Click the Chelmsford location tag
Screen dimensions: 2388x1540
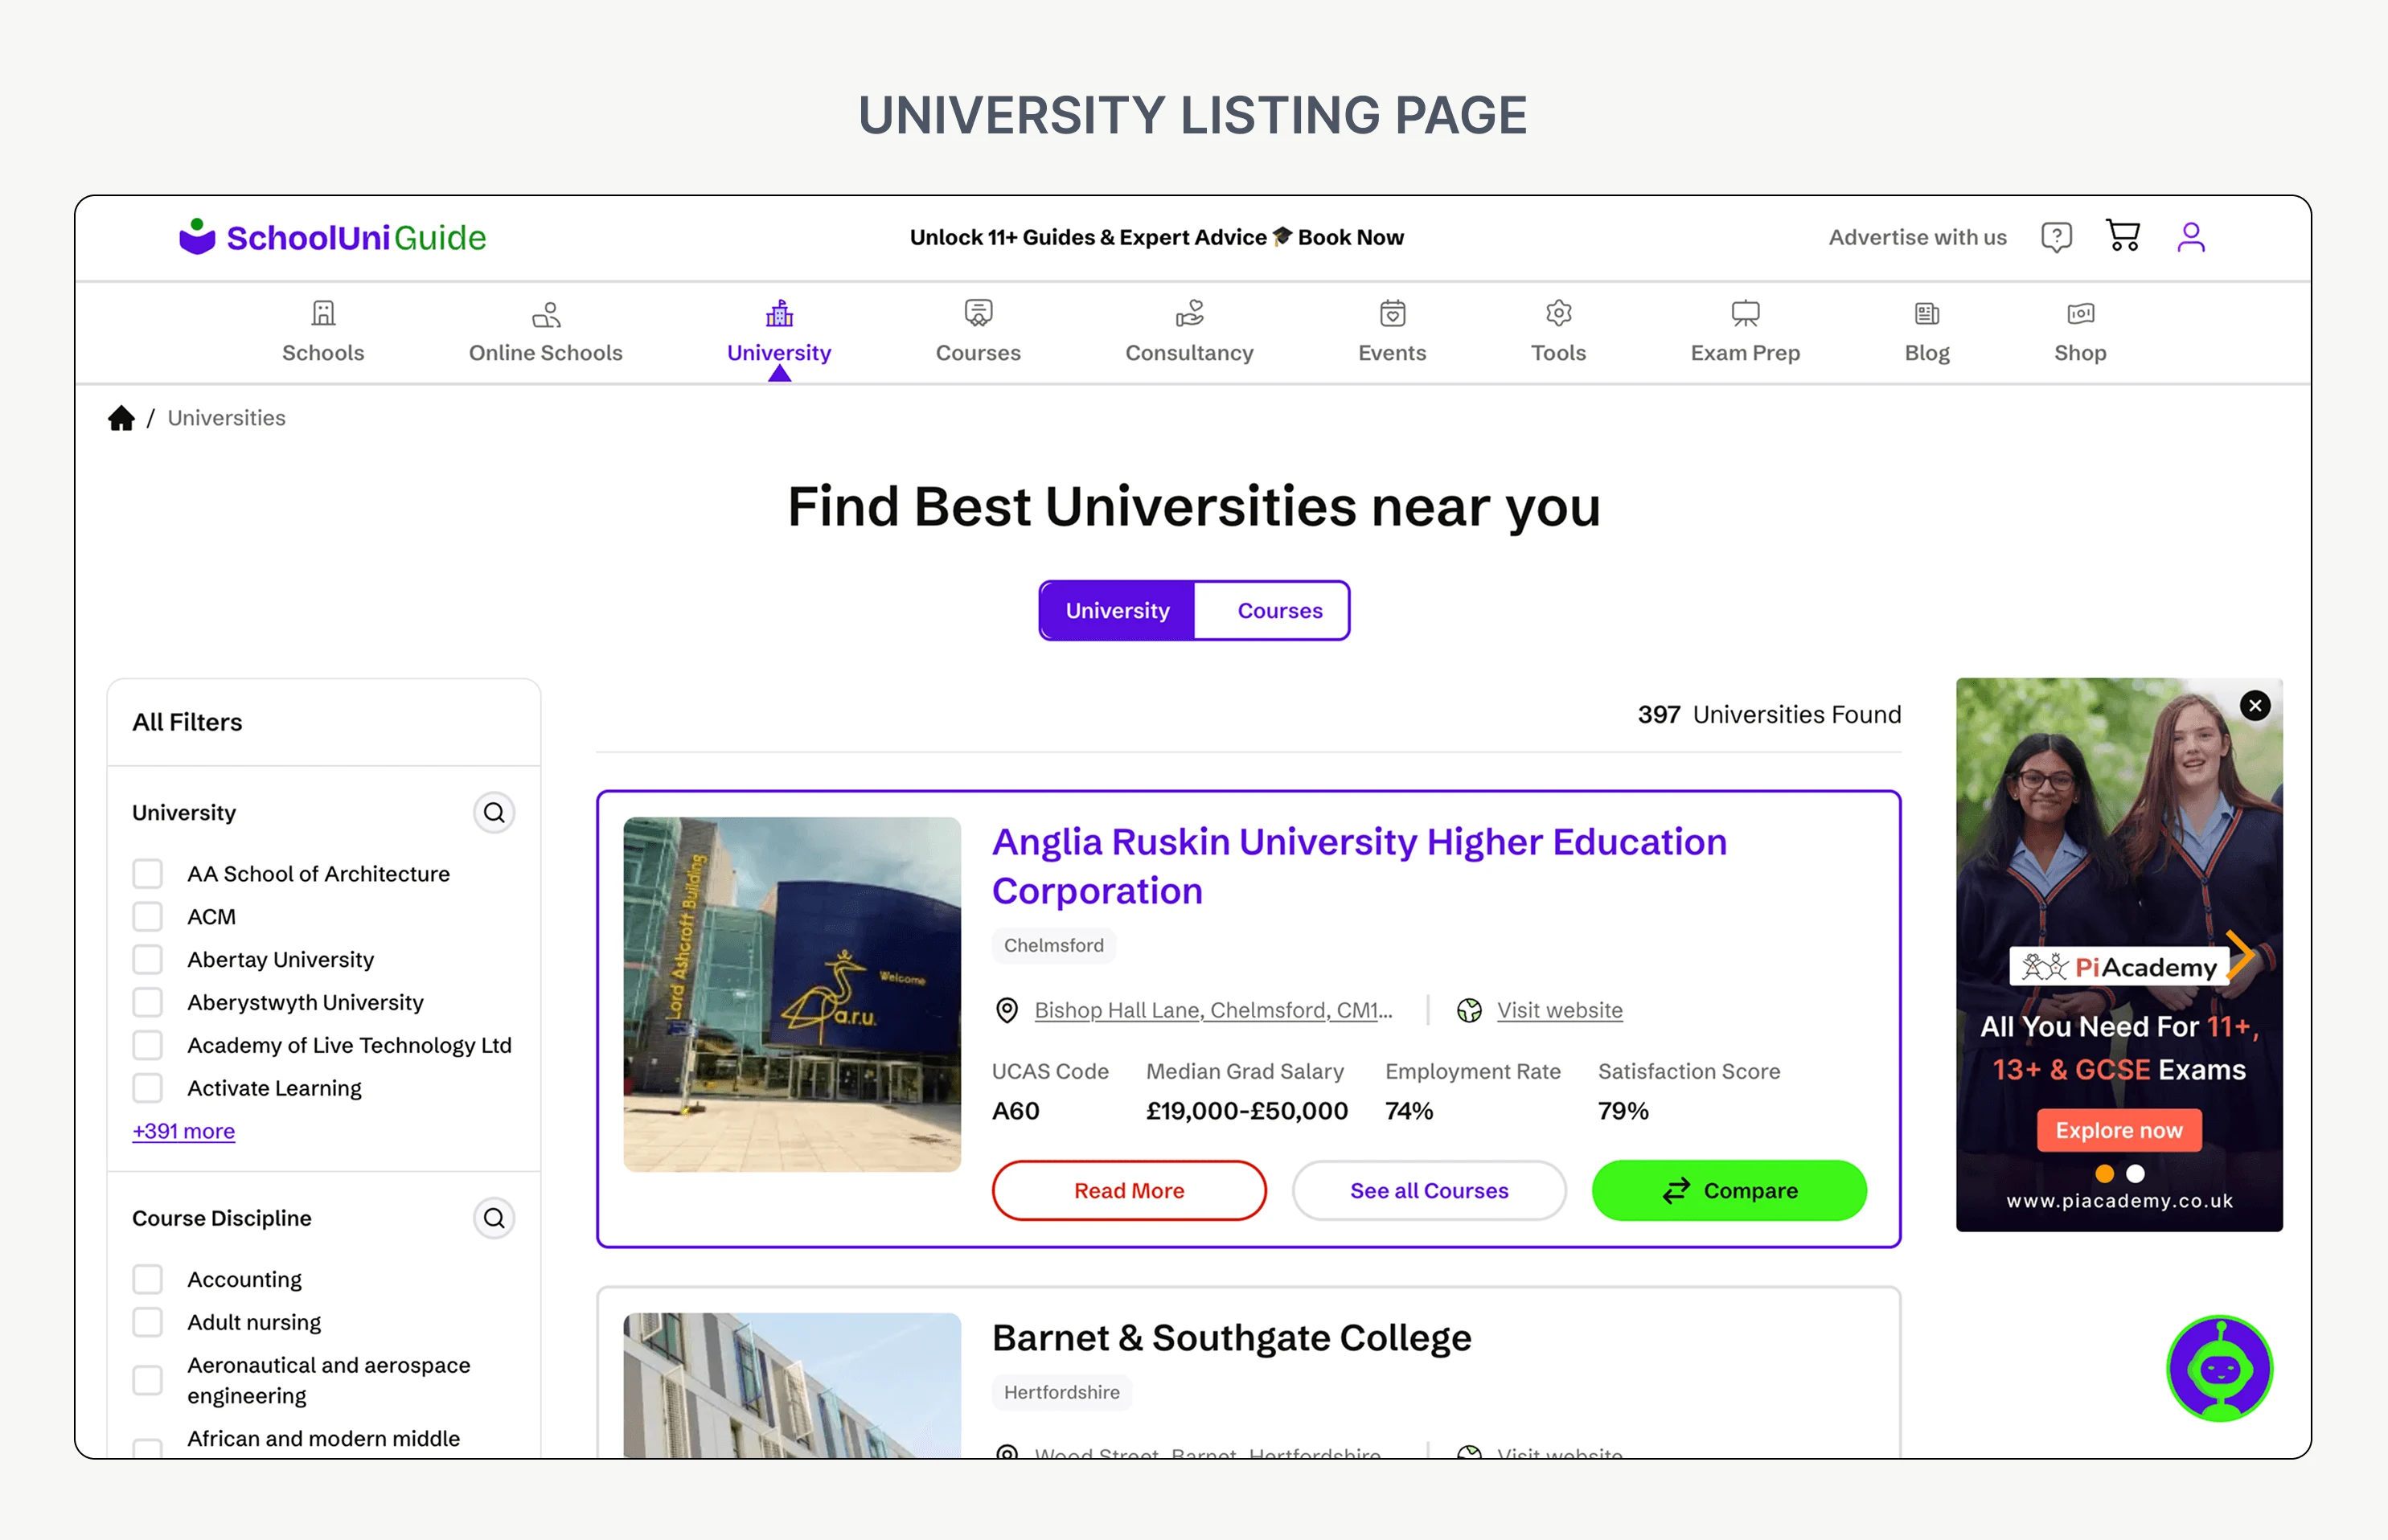tap(1053, 945)
